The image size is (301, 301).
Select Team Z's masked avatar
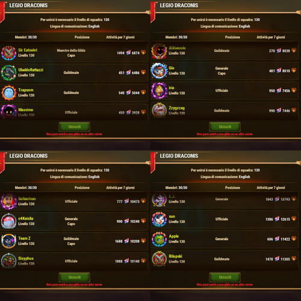[x=8, y=241]
